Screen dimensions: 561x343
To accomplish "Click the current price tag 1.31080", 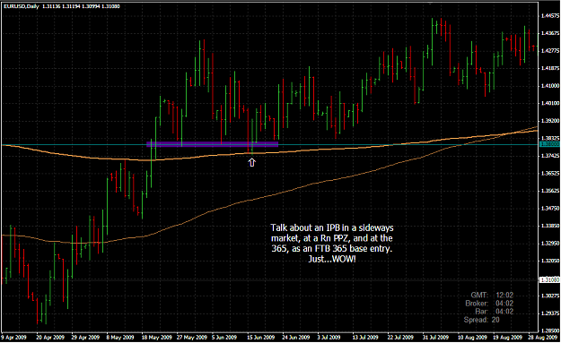I will 549,280.
